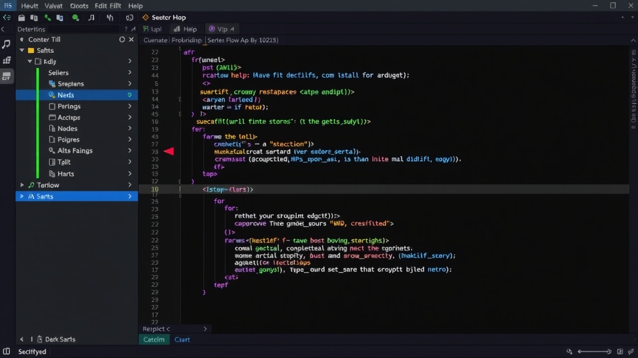Screen dimensions: 638x358
Task: Click the bar-chart icon in the left sidebar
Action: 6,60
